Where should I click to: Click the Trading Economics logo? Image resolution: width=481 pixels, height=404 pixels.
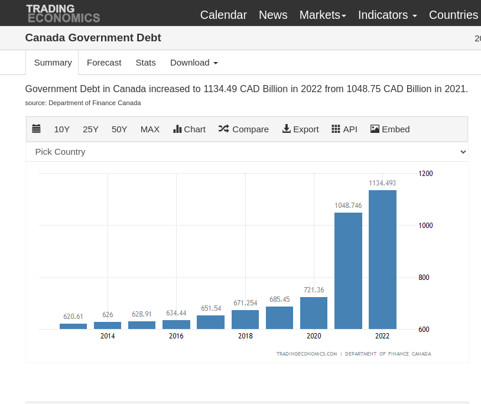click(x=63, y=13)
